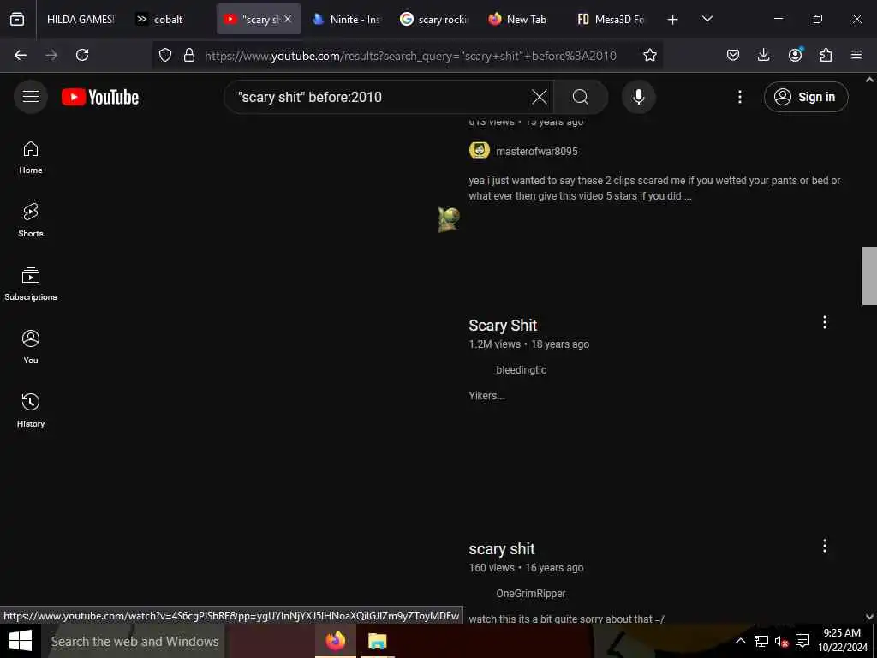Open Subscriptions in the sidebar
The height and width of the screenshot is (658, 877).
pos(31,284)
